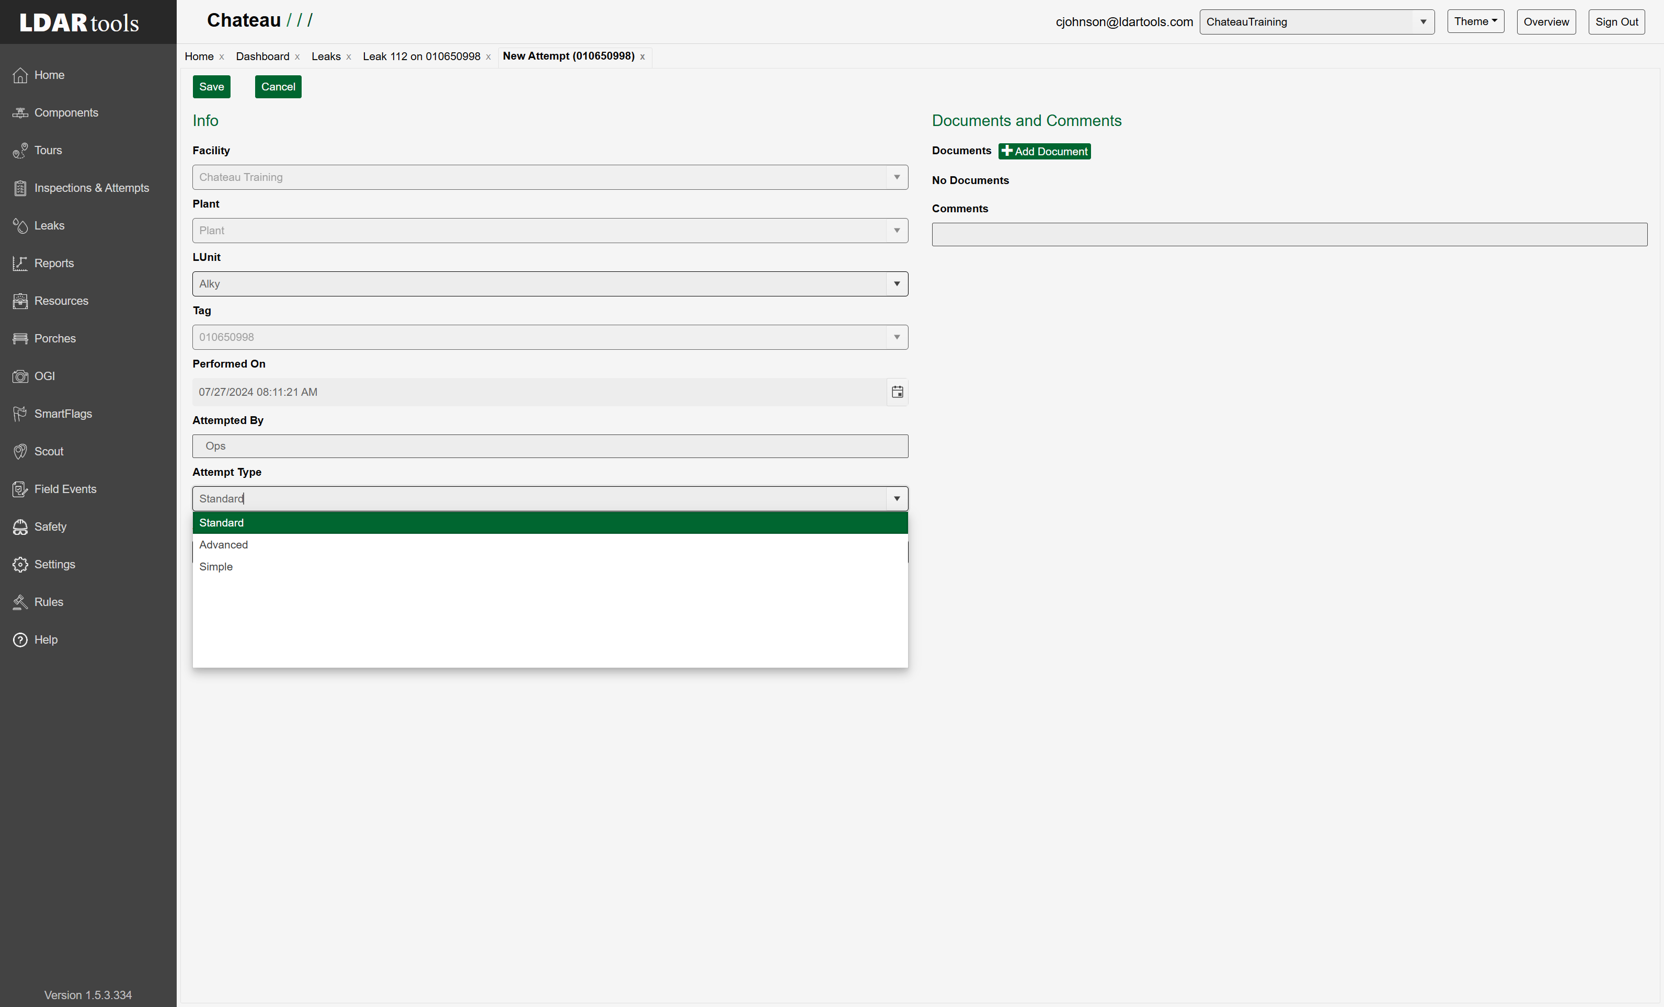Open the Reports chart icon
The width and height of the screenshot is (1664, 1007).
point(20,264)
